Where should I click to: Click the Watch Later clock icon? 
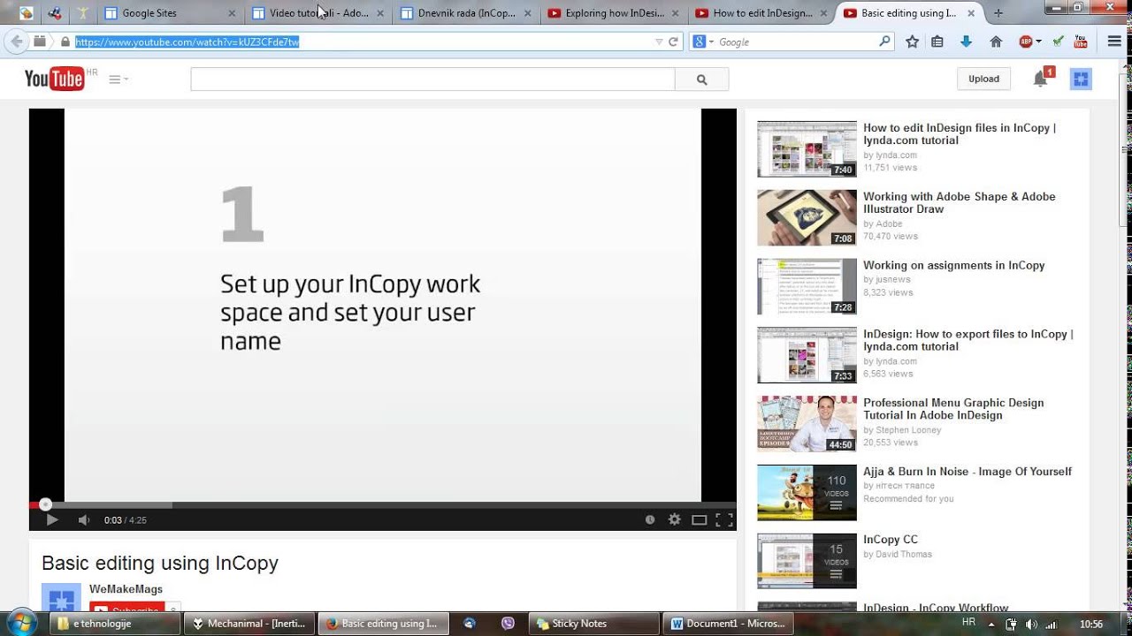tap(650, 520)
